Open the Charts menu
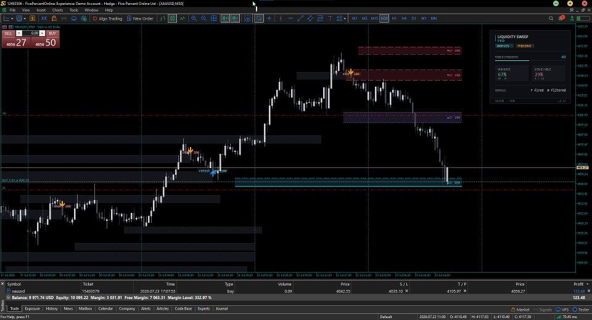This screenshot has height=320, width=592. (57, 10)
